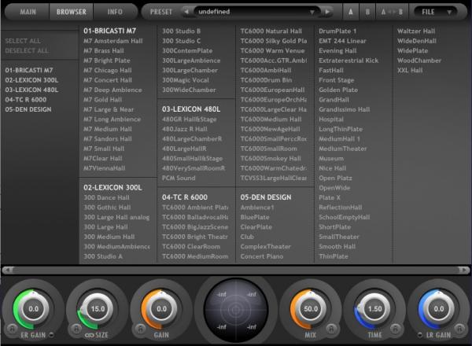Go to next preset with right arrow
Screen dimensions: 472x346
click(x=327, y=12)
